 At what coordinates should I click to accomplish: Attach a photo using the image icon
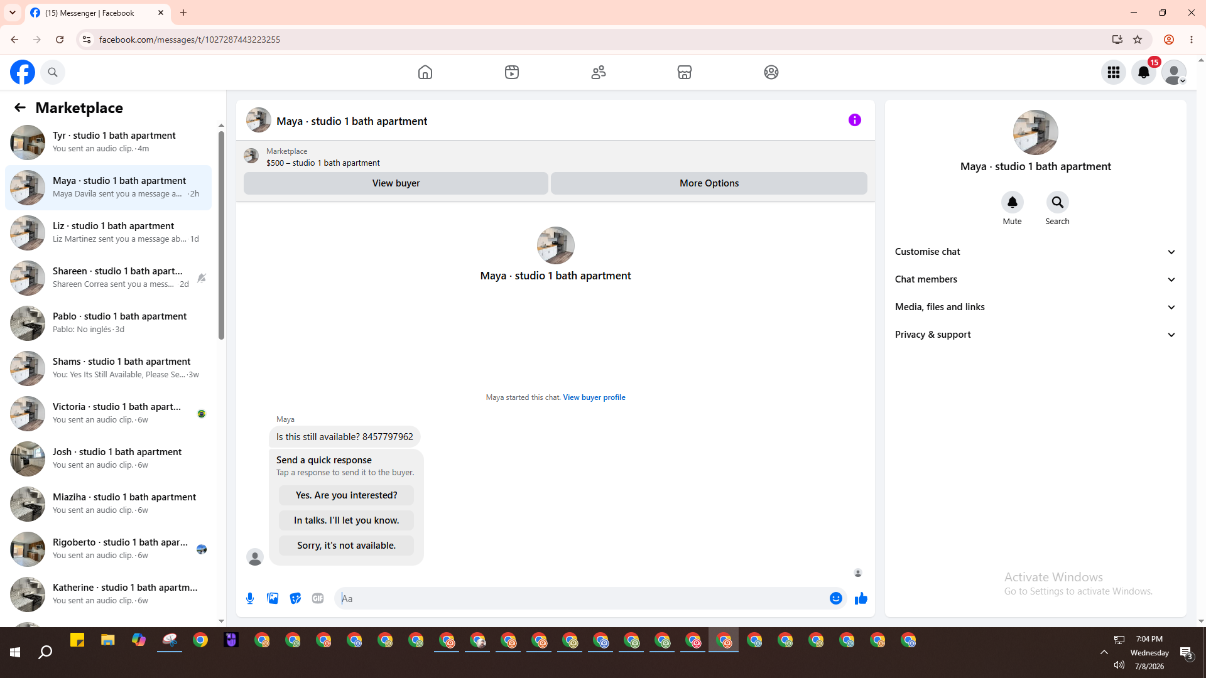pos(273,598)
